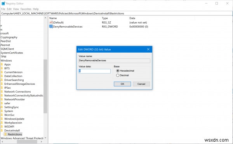Select Decimal base option

pos(122,75)
